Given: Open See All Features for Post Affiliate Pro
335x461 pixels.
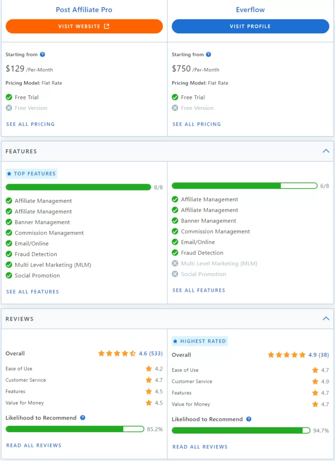Looking at the screenshot, I should (32, 292).
